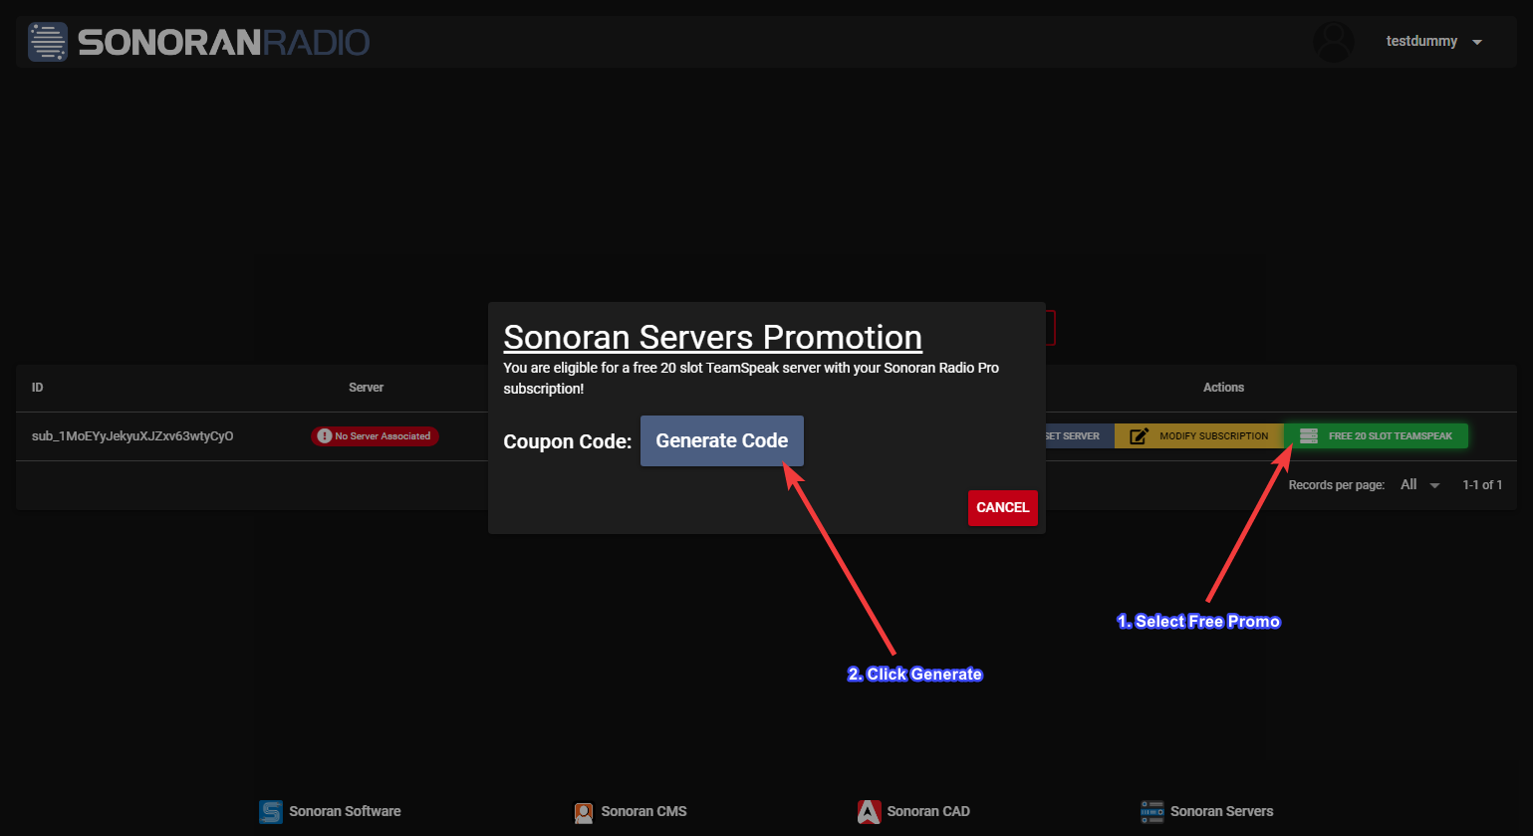Click the Modify Subscription pencil icon

tap(1139, 435)
